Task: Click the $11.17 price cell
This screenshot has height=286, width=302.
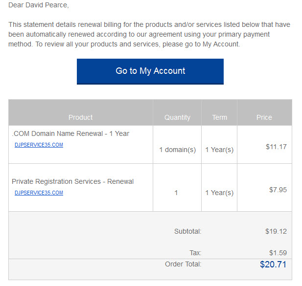Action: (276, 147)
